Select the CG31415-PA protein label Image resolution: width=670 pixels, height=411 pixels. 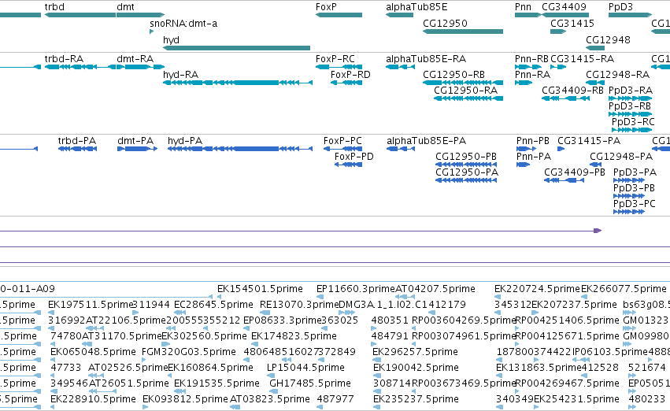589,141
